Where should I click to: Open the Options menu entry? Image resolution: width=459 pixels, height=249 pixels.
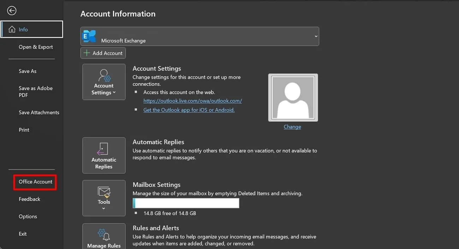(x=28, y=216)
